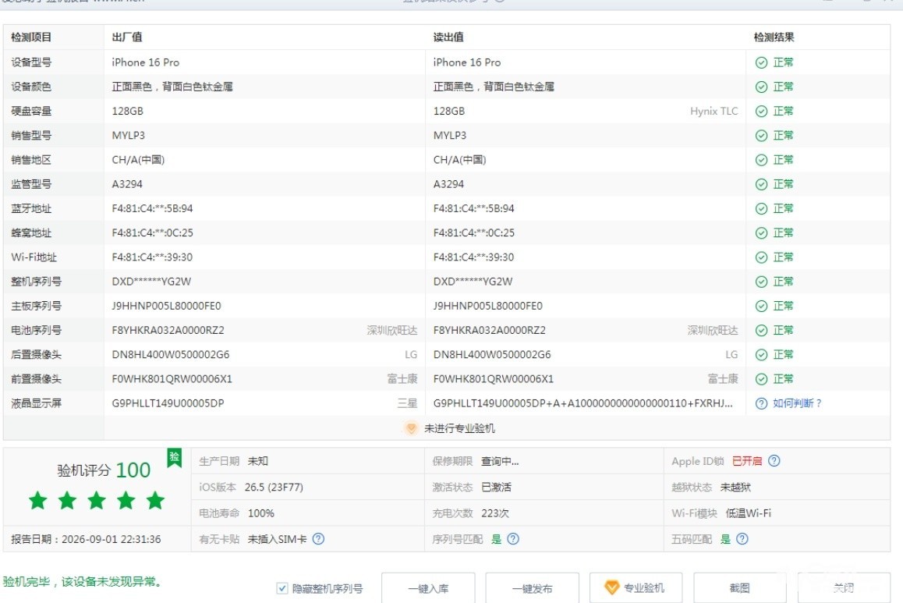Image resolution: width=903 pixels, height=603 pixels.
Task: Click the 截图 screenshot button
Action: click(739, 588)
